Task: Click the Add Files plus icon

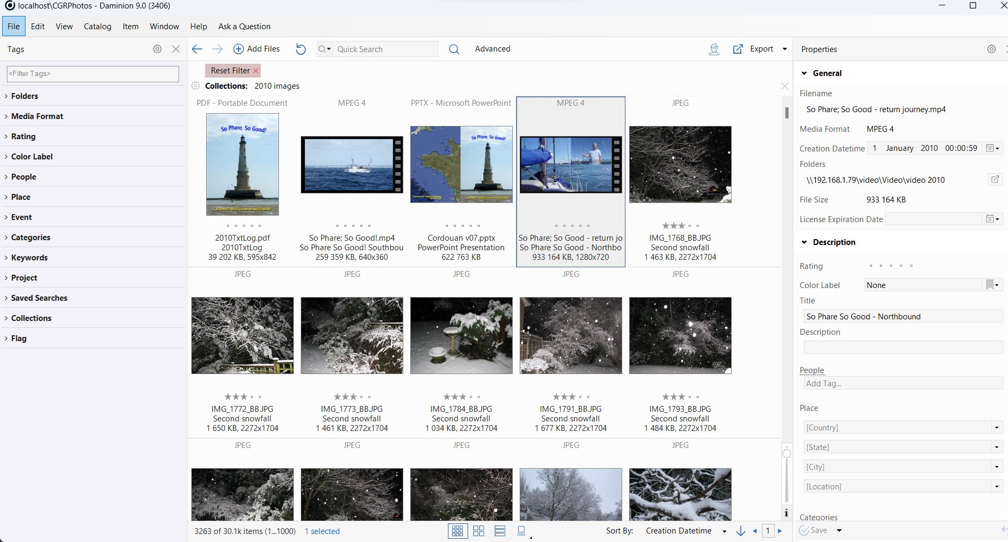Action: click(239, 49)
